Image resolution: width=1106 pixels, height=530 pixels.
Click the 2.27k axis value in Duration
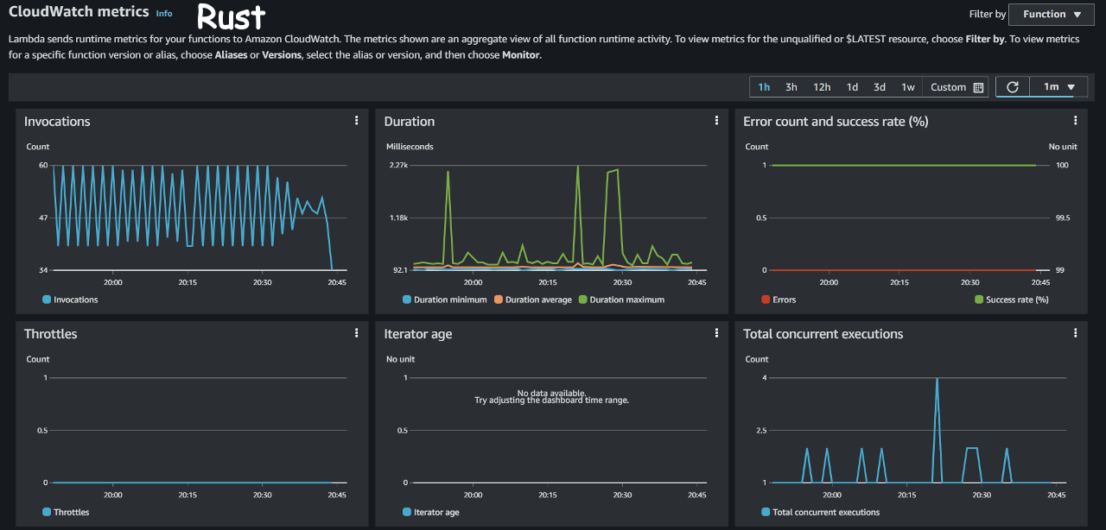(398, 165)
